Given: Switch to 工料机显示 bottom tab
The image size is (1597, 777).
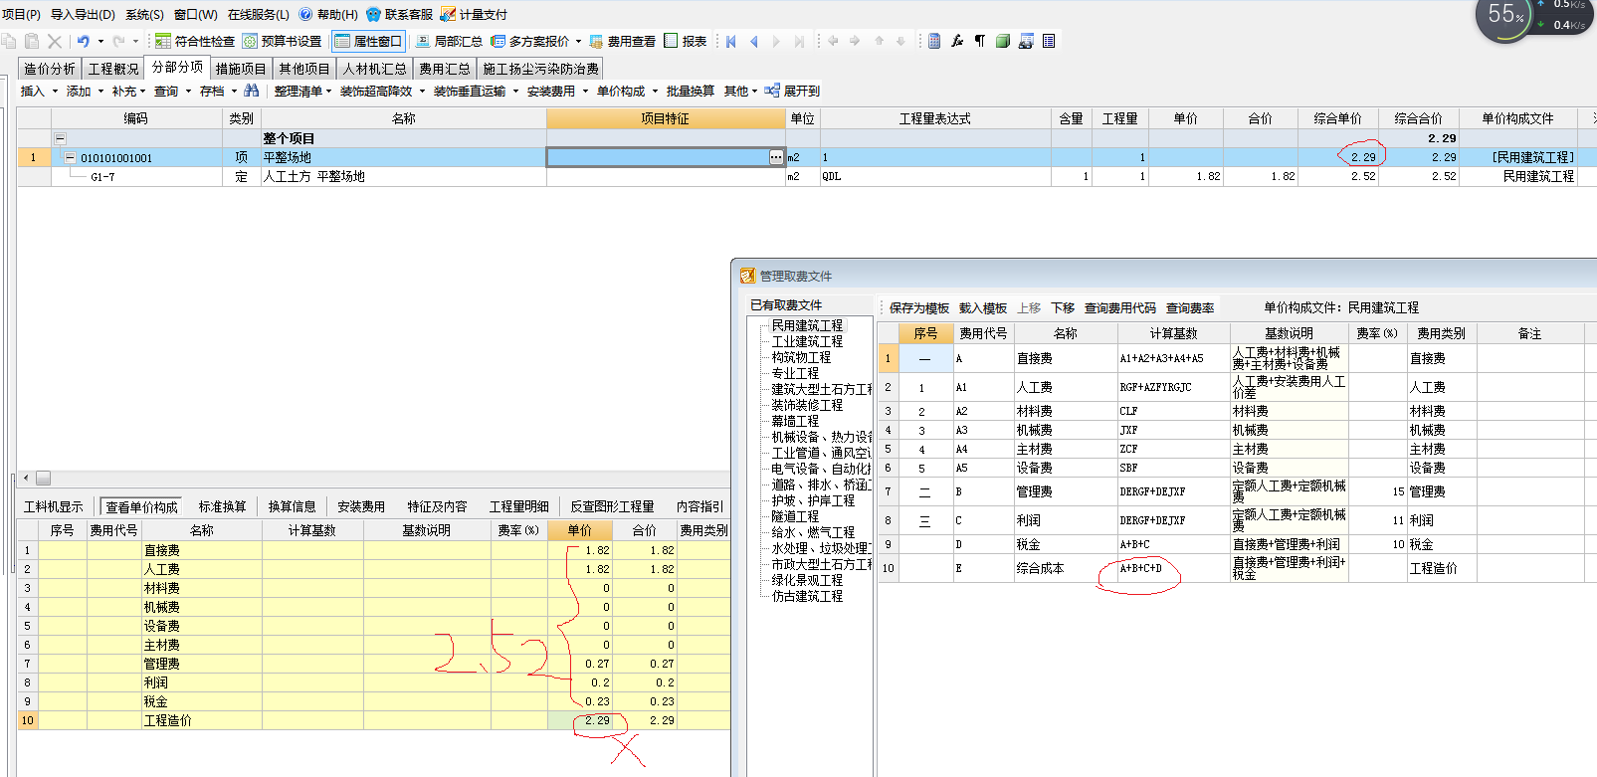Looking at the screenshot, I should [54, 506].
